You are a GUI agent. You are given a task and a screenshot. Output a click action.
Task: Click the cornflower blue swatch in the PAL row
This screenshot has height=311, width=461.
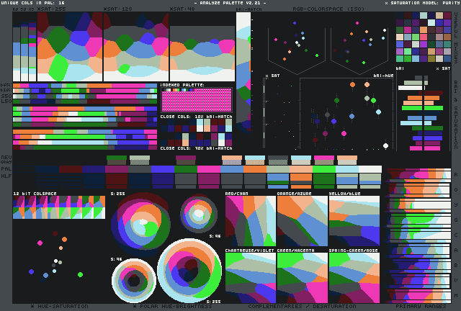(x=232, y=169)
